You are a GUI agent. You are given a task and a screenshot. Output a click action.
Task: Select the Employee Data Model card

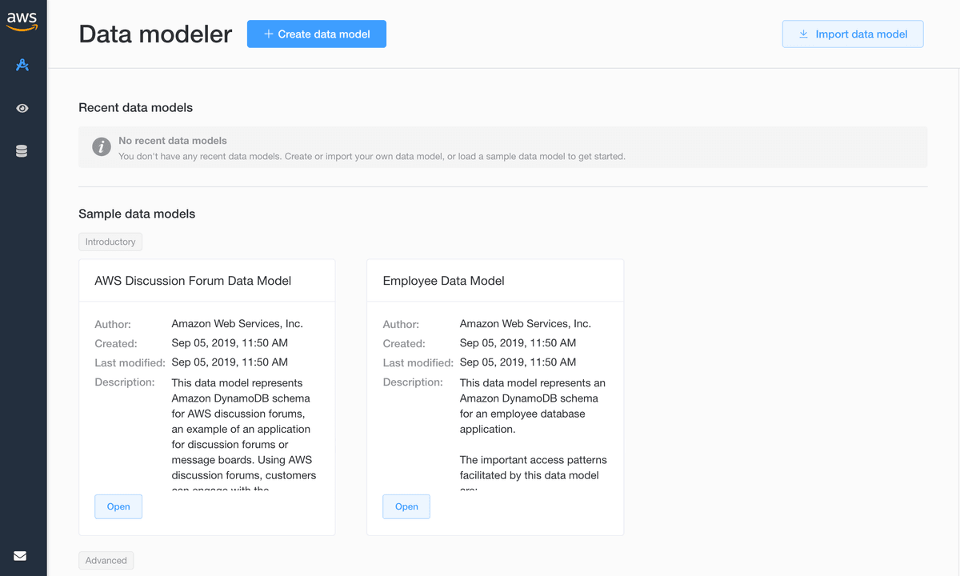494,281
